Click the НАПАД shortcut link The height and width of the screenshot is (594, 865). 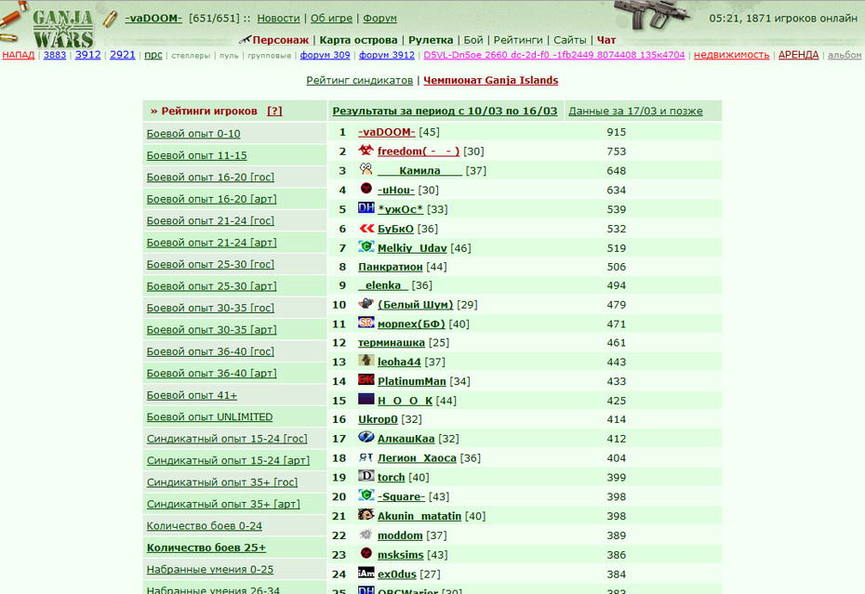tap(19, 55)
